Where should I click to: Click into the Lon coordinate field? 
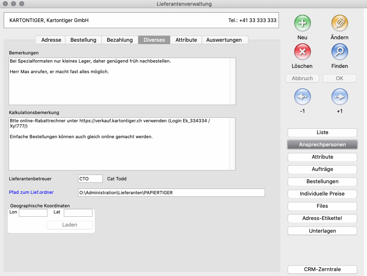tap(33, 213)
